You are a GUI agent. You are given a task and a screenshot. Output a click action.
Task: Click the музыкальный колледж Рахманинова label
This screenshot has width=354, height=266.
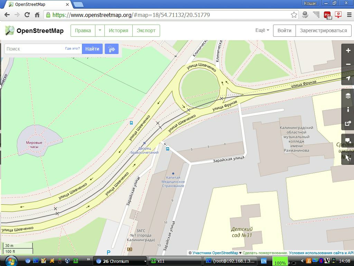pos(296,139)
